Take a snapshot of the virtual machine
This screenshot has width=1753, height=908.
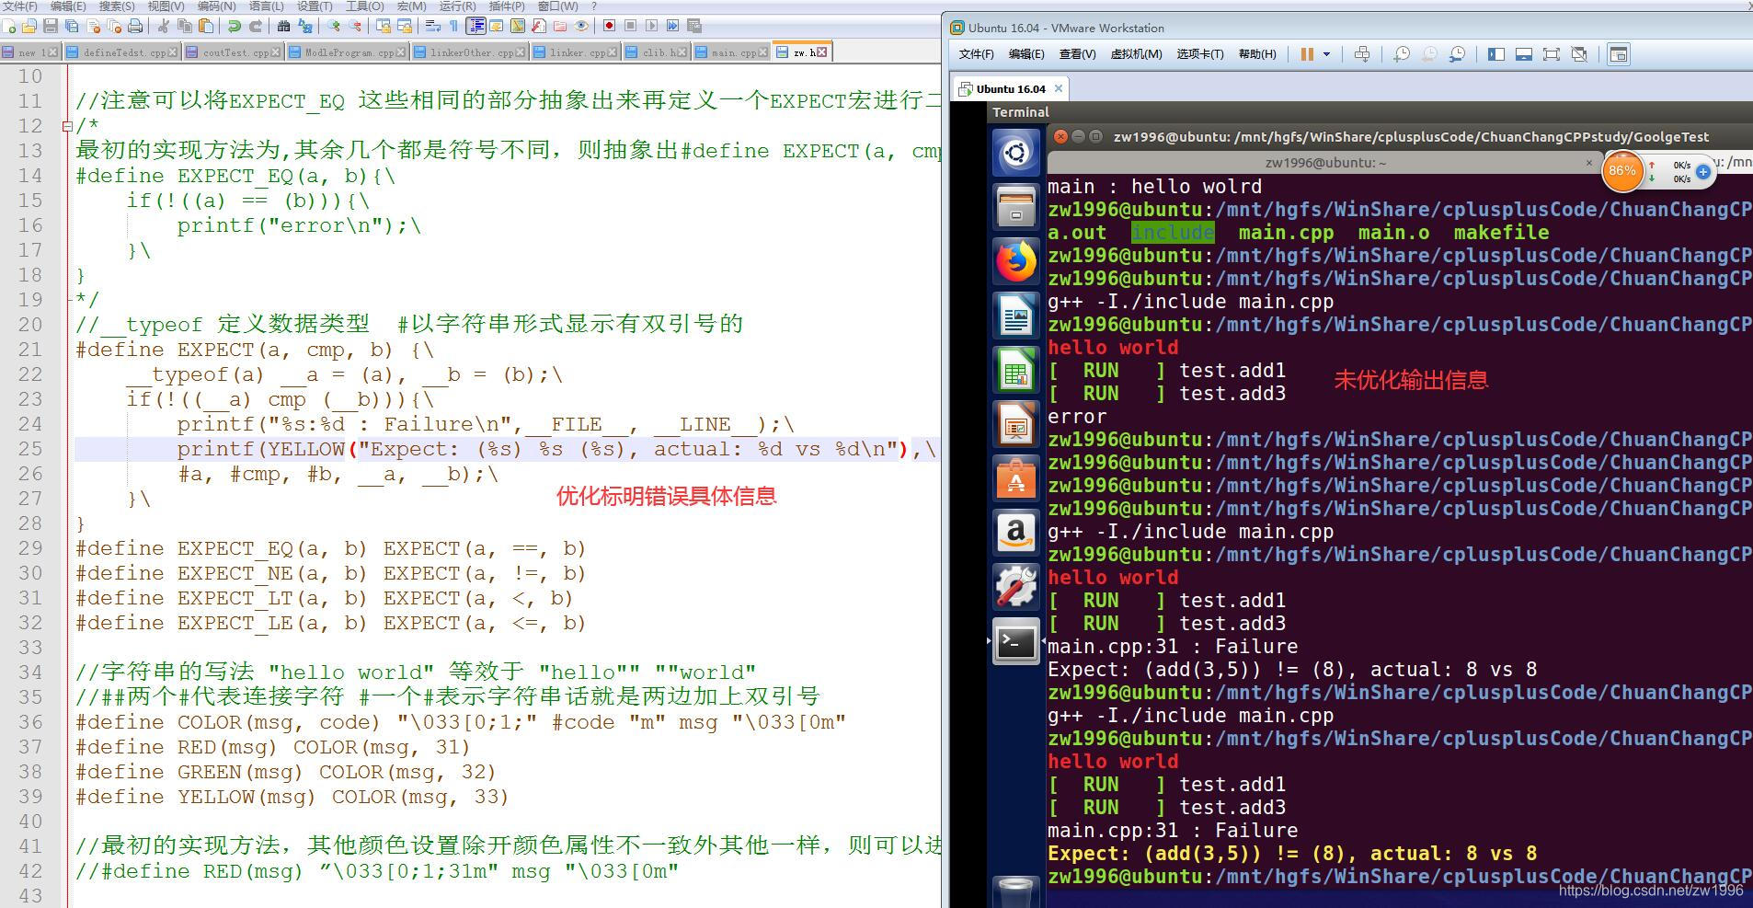point(1402,54)
